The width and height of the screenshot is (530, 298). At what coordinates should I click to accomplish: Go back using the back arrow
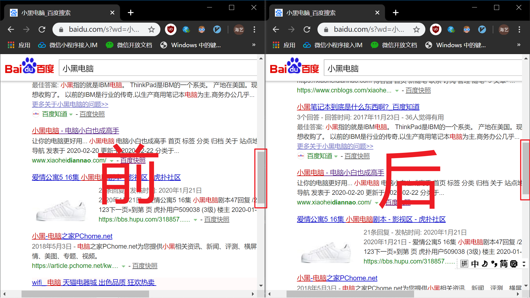10,30
